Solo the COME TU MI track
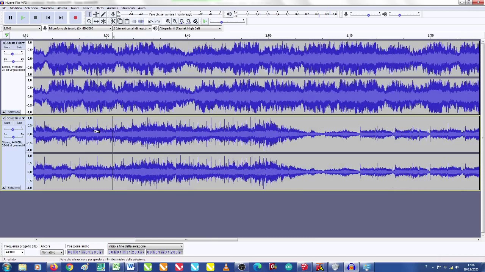 (19, 123)
